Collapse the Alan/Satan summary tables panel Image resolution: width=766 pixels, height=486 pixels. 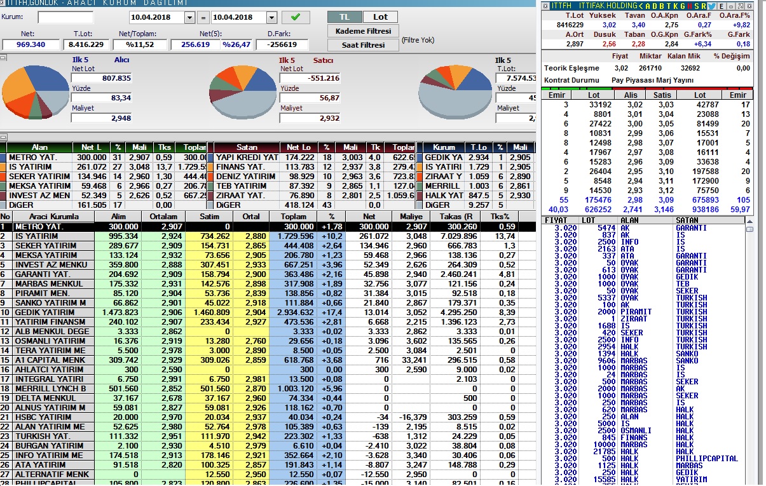coord(3,137)
